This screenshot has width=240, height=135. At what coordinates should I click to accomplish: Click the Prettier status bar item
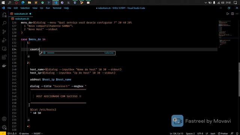[223, 133]
